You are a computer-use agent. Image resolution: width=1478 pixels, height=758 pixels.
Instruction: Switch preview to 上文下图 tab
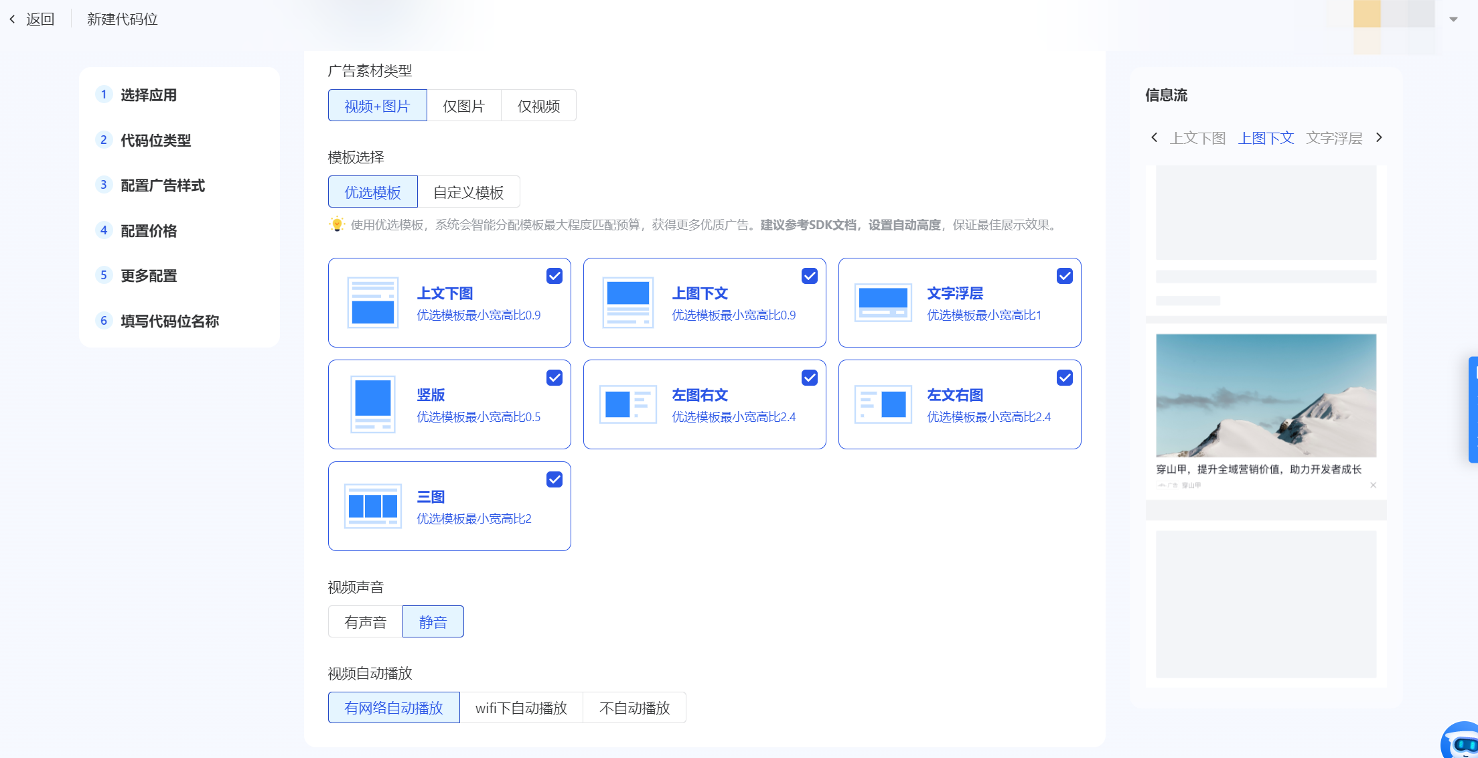pos(1197,138)
